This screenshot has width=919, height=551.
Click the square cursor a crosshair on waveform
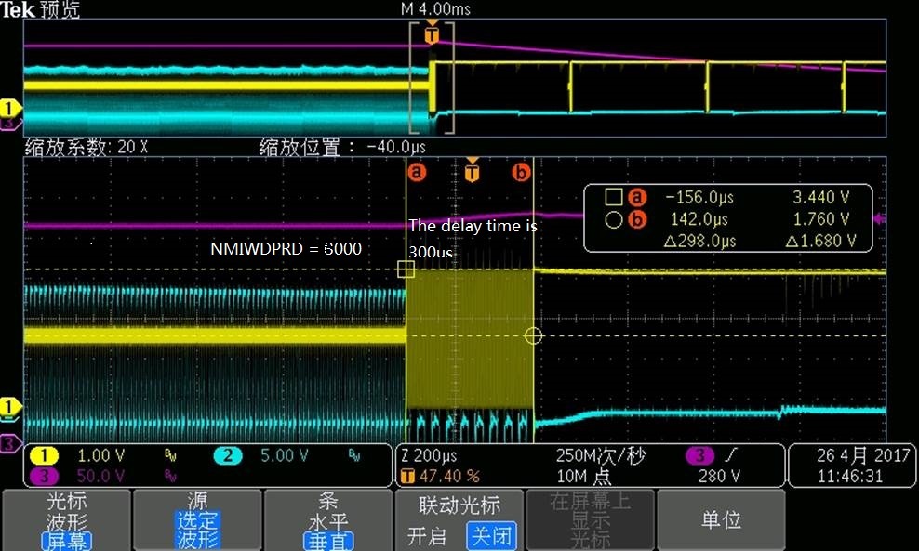(x=406, y=269)
